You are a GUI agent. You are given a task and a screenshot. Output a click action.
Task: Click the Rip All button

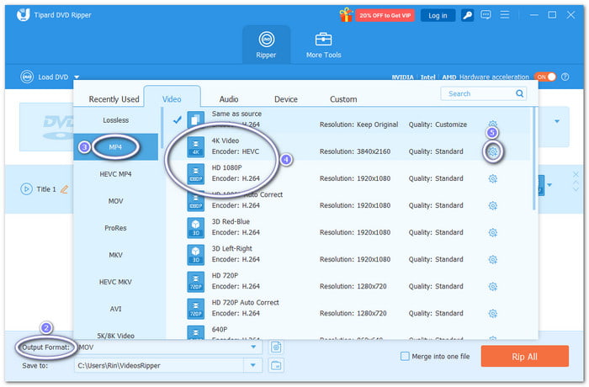(x=524, y=357)
